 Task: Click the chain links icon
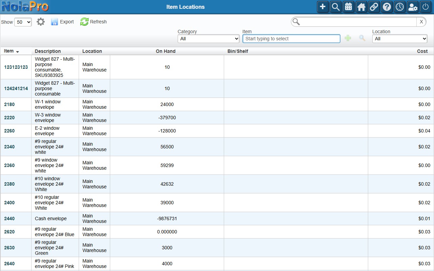pos(374,7)
